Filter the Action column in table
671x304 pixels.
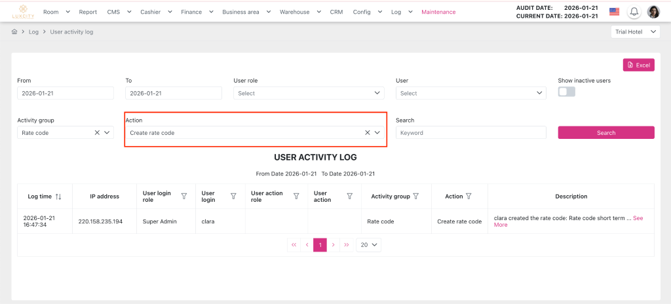click(x=469, y=196)
